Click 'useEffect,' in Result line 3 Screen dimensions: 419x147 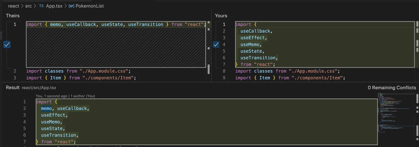[54, 115]
